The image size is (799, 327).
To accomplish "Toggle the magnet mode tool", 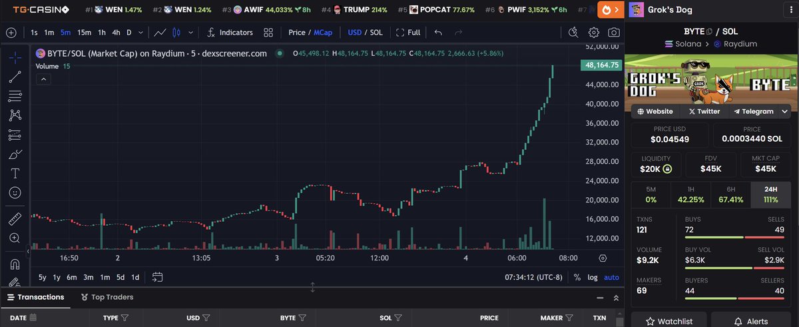I will pyautogui.click(x=15, y=263).
